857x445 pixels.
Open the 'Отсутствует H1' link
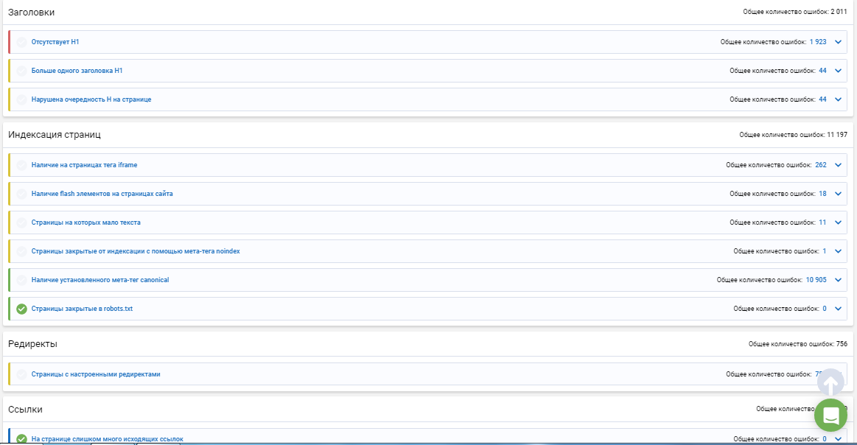55,42
